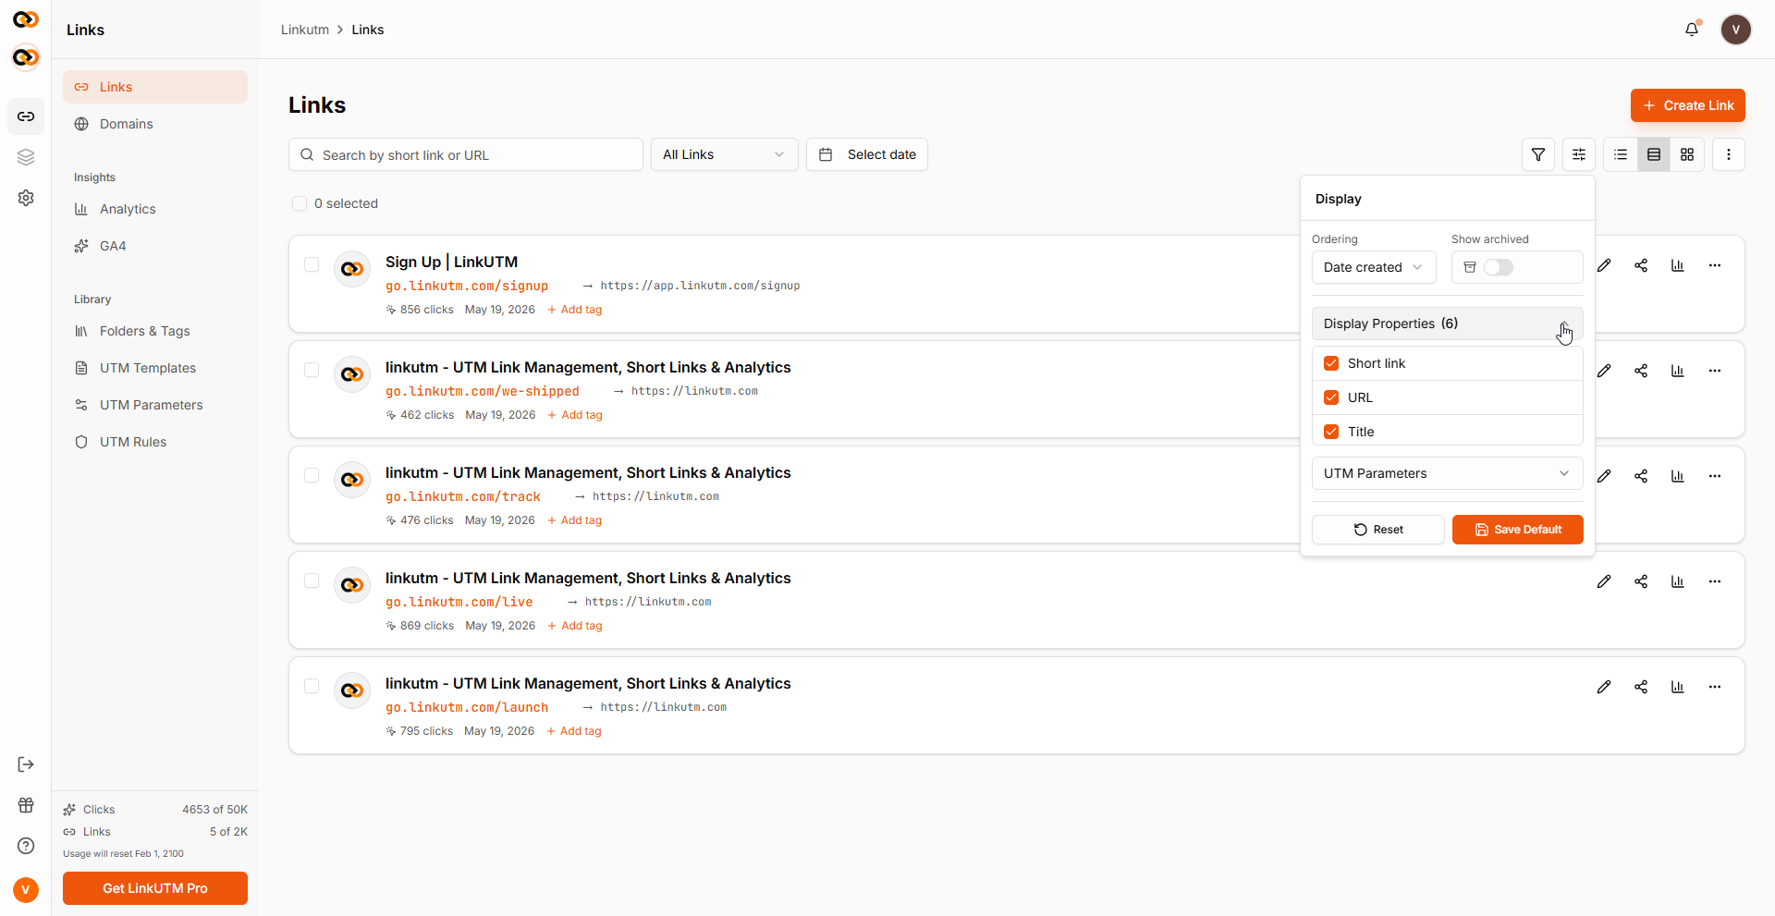Share the go.linkutm.com/launch link

click(1641, 687)
